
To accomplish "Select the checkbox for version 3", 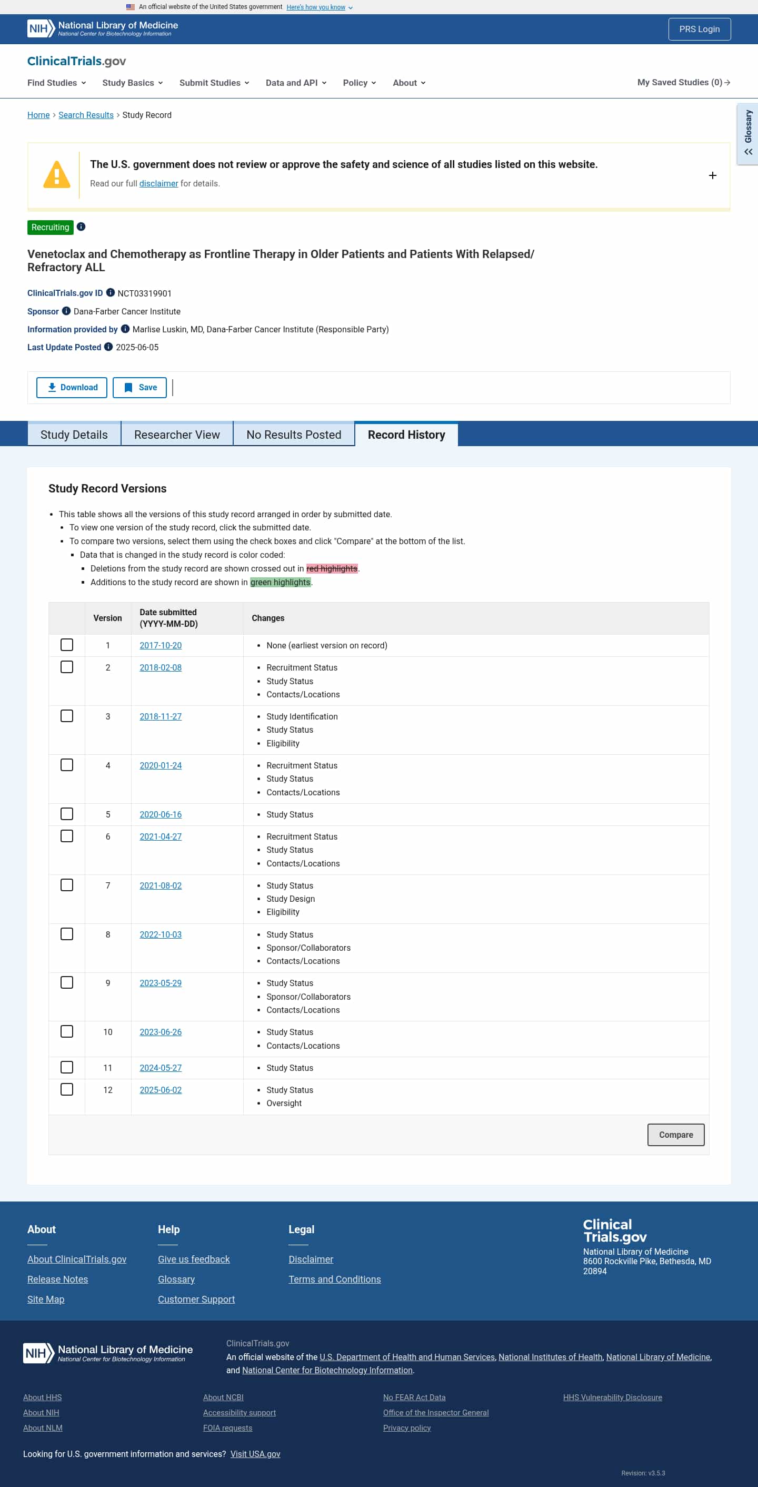I will (x=67, y=716).
